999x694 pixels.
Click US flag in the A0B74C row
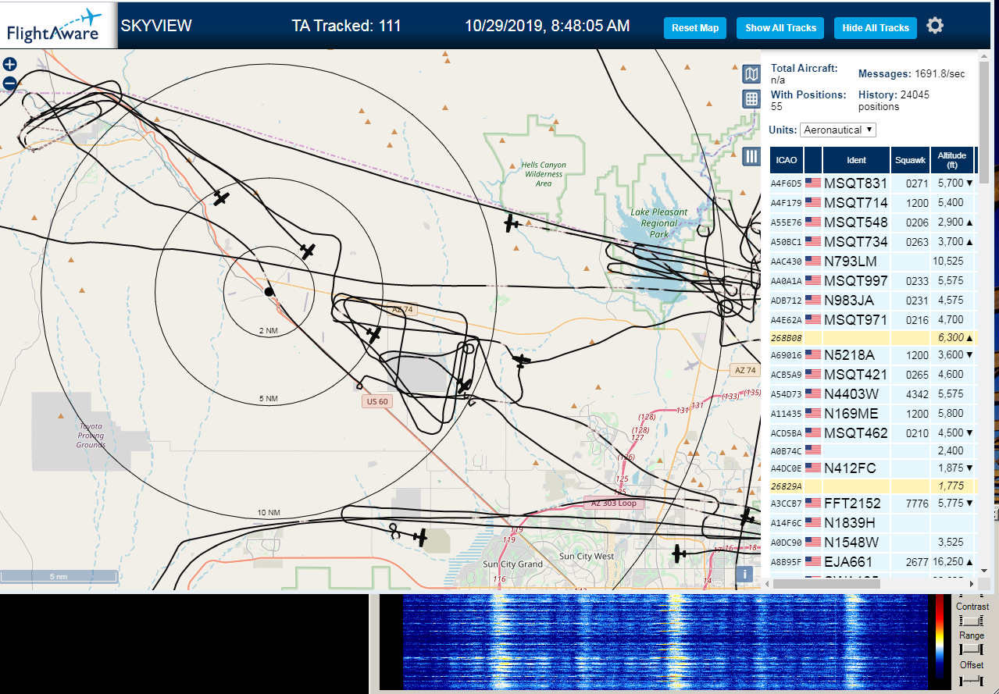(x=813, y=450)
